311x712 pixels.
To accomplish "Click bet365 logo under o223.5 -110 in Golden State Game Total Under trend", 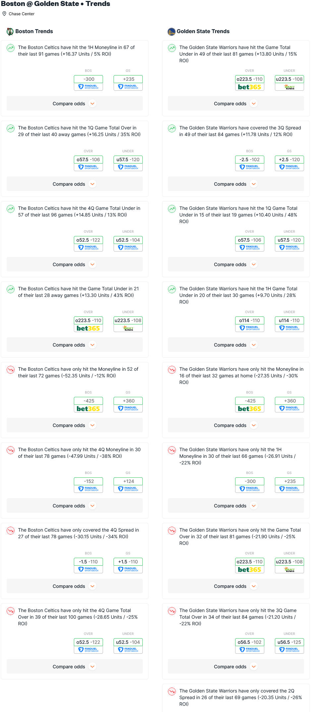I will click(x=250, y=87).
